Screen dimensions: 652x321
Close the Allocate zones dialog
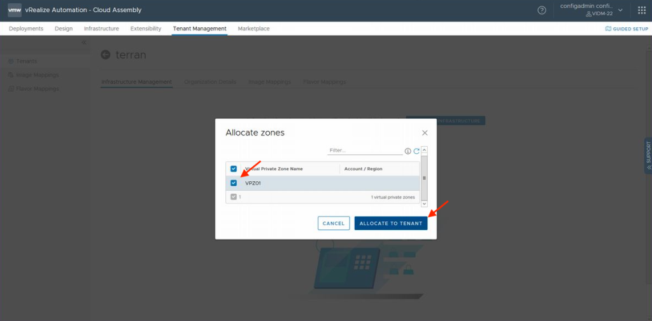tap(425, 133)
